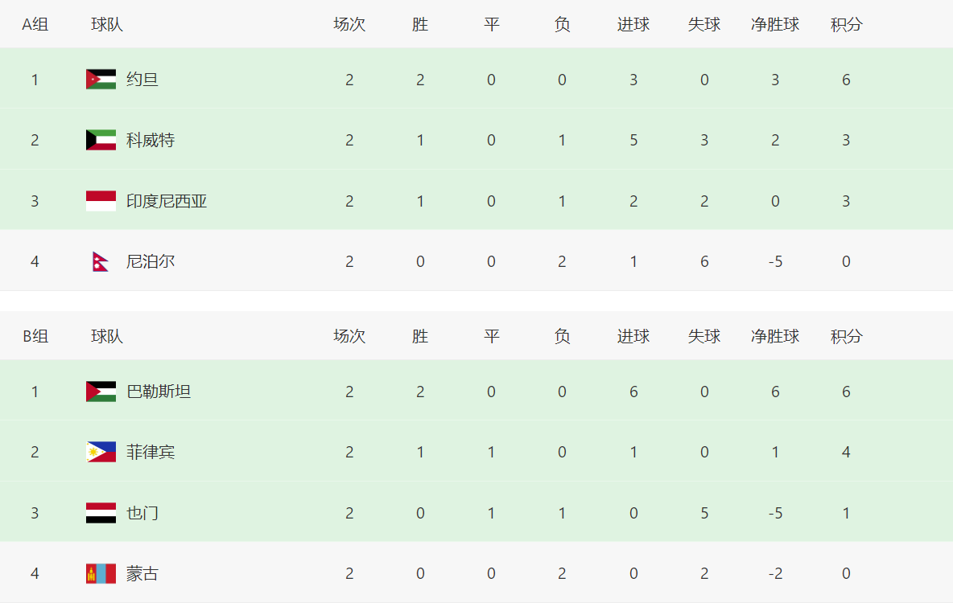953x611 pixels.
Task: Click the Yemen flag icon
Action: [x=101, y=513]
